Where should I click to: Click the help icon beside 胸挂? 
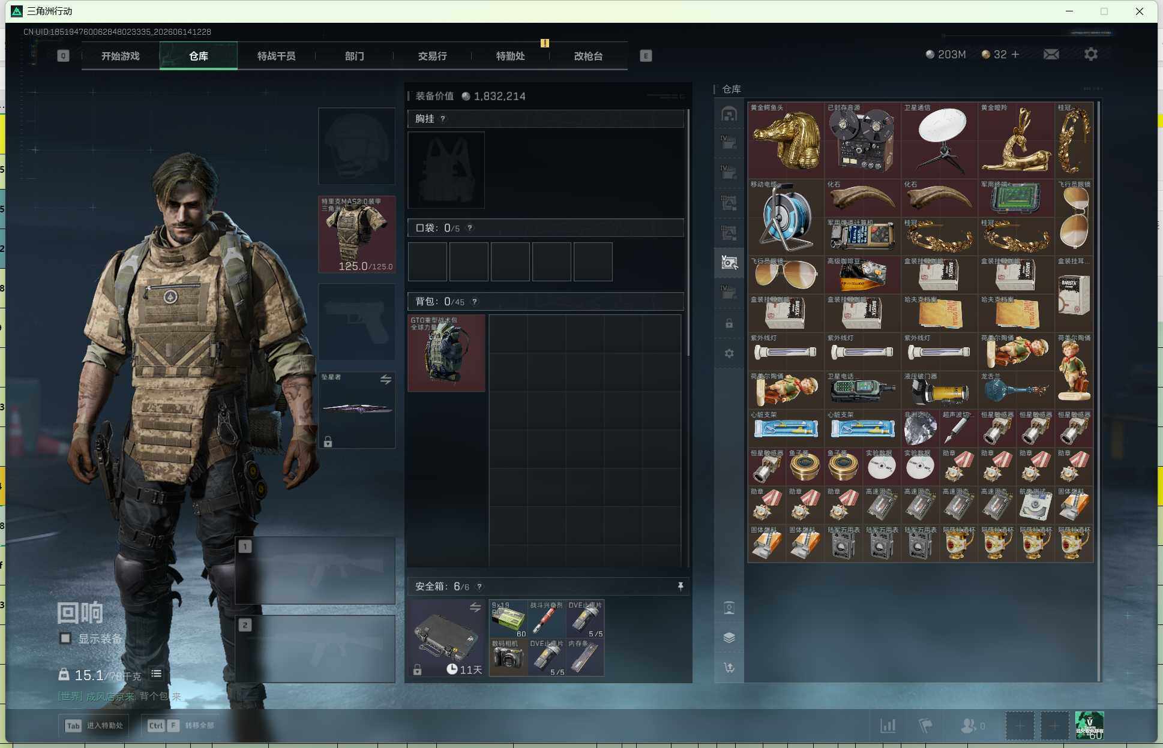point(443,119)
